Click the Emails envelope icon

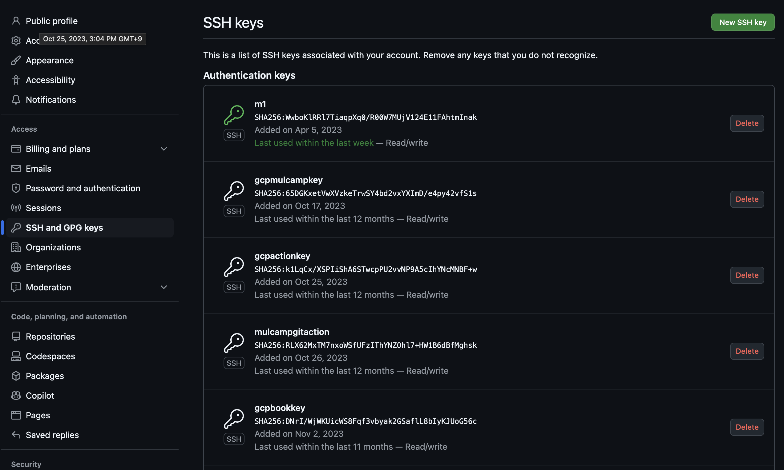(16, 169)
